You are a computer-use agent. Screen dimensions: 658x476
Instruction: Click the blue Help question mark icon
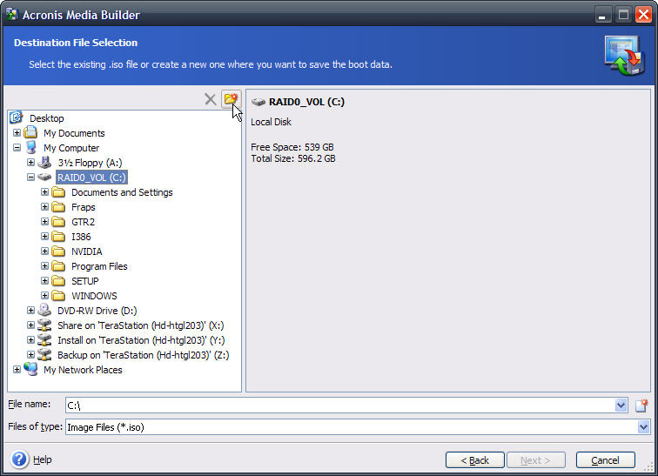click(19, 459)
